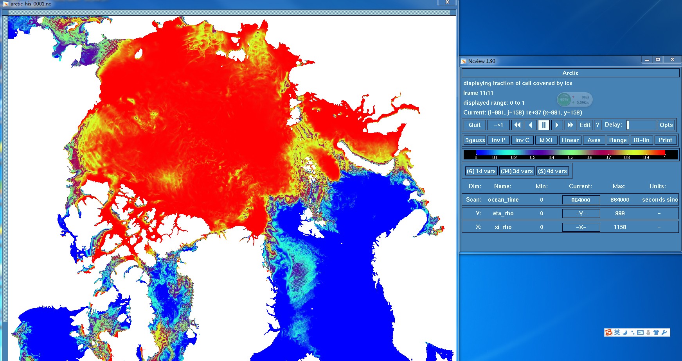Step back one frame
The width and height of the screenshot is (682, 361).
pos(531,125)
